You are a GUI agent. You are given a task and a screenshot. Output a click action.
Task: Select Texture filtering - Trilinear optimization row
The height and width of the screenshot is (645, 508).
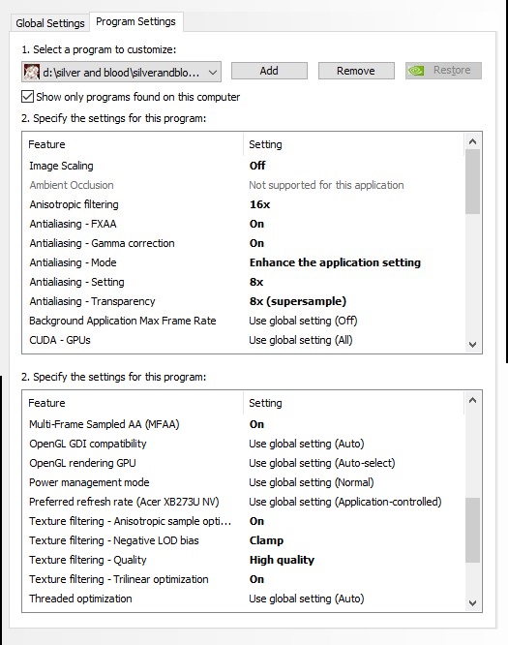(244, 579)
